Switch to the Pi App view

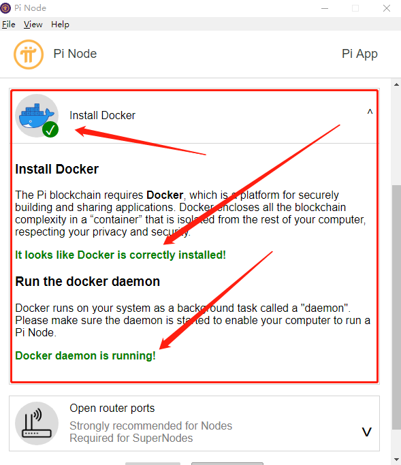point(359,54)
